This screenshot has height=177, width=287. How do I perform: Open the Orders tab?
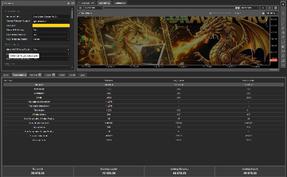click(50, 75)
